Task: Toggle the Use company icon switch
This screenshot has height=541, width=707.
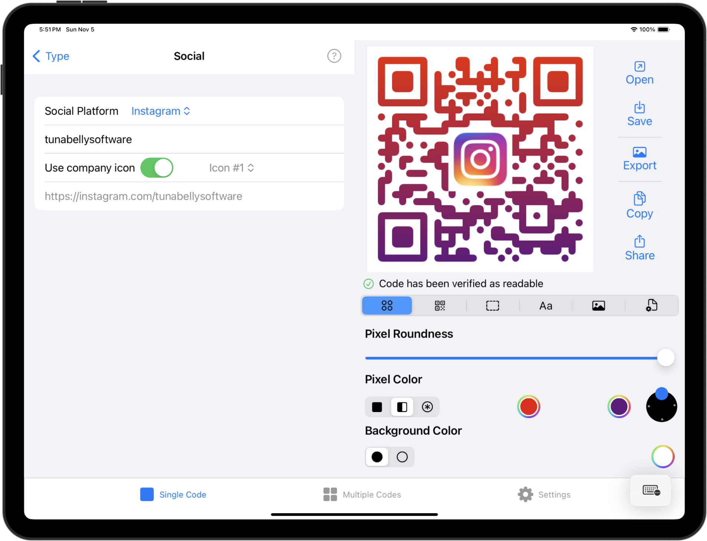Action: (157, 168)
